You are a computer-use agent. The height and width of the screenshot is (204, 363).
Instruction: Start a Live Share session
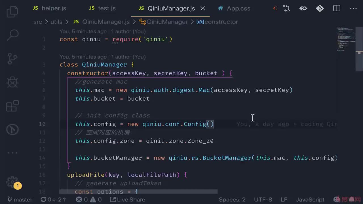click(x=127, y=199)
